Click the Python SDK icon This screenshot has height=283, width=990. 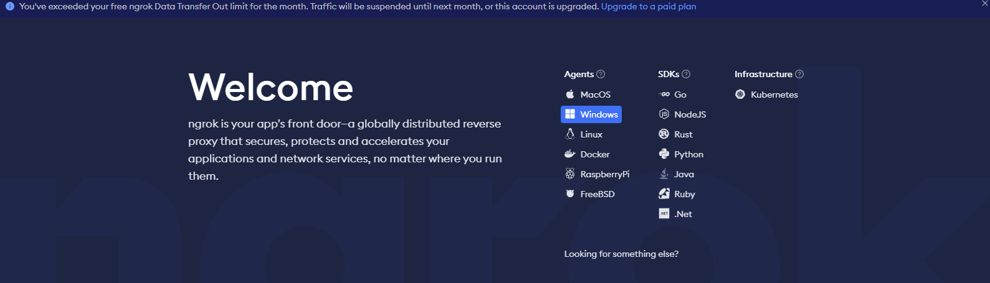(x=664, y=154)
